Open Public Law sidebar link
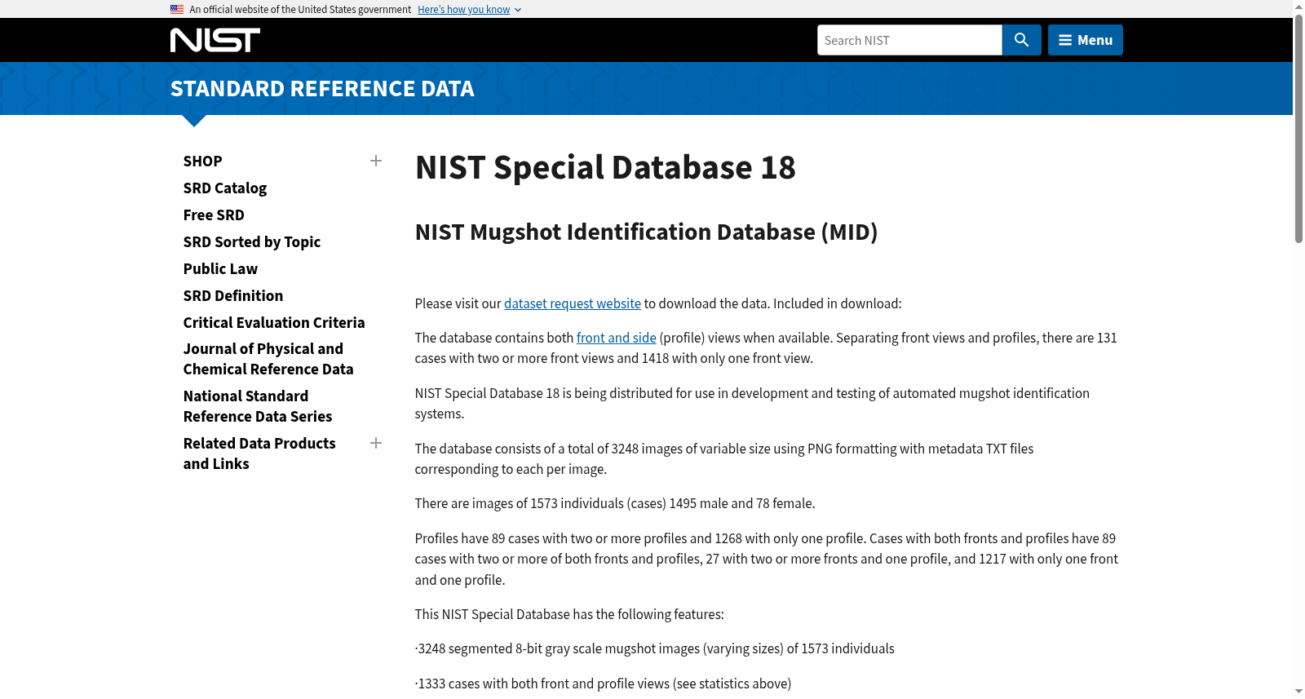This screenshot has height=699, width=1305. coord(220,269)
